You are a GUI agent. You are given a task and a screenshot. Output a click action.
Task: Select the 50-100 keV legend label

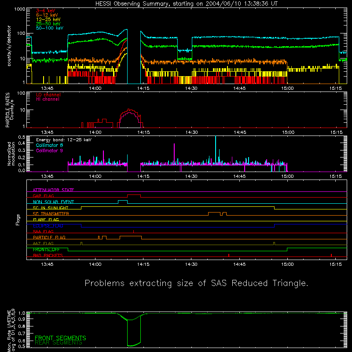click(50, 28)
